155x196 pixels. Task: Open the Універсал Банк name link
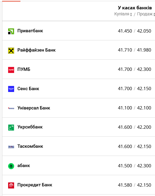(x=34, y=108)
